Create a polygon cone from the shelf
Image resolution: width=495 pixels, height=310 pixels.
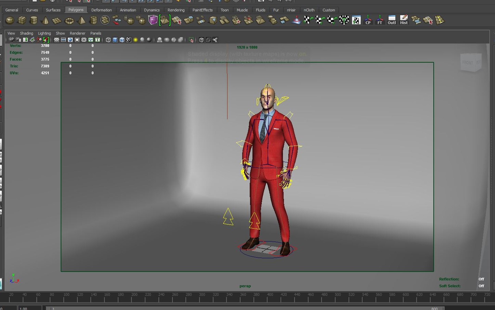tap(45, 20)
